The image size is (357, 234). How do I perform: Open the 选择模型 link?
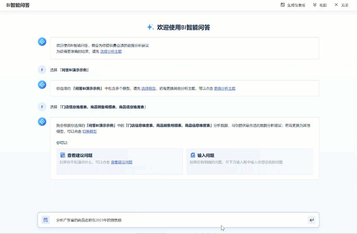[x=149, y=88]
